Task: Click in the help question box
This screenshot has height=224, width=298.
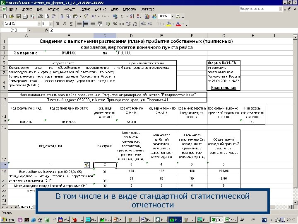Action: pos(259,9)
